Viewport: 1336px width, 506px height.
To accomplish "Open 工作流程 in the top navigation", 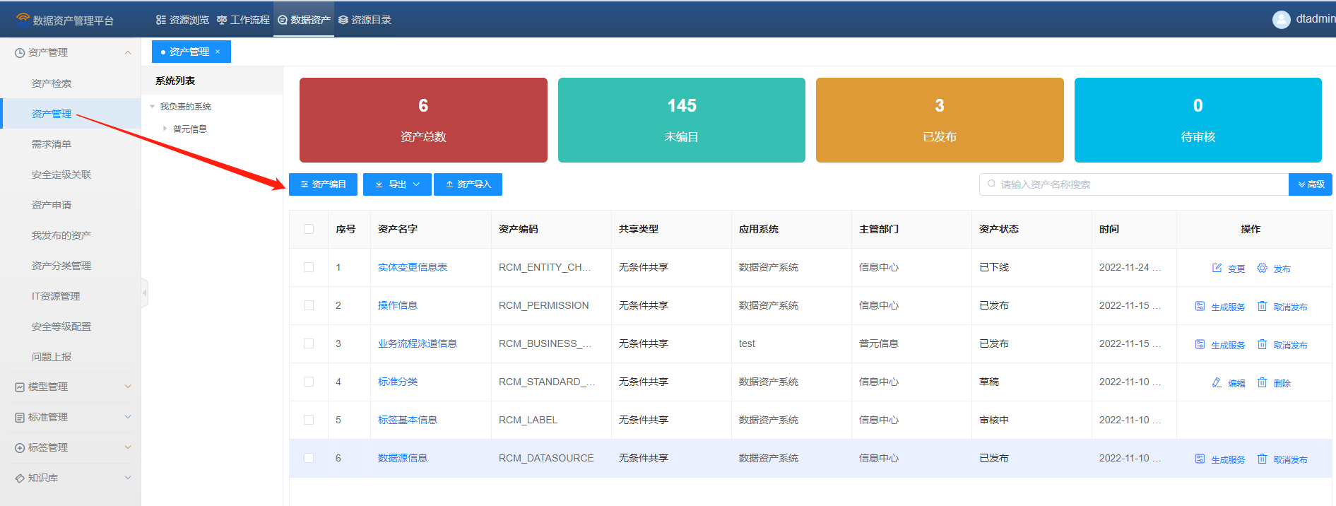I will 243,20.
